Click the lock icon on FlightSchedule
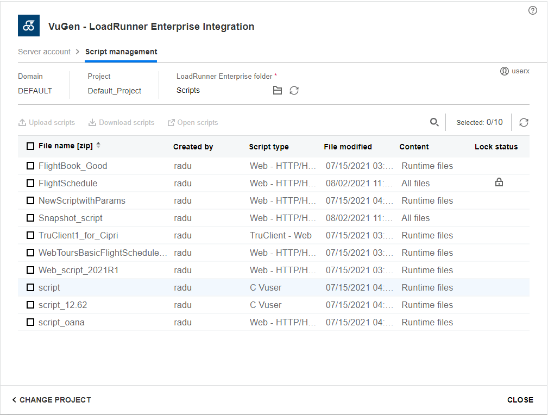 [x=499, y=183]
